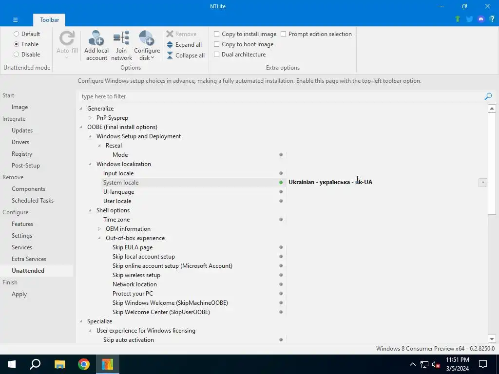Focus the type here to filter field
Screen dimensions: 499x374
coord(282,96)
